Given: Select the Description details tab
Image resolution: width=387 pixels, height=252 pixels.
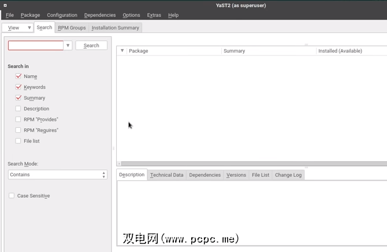Looking at the screenshot, I should click(x=132, y=175).
